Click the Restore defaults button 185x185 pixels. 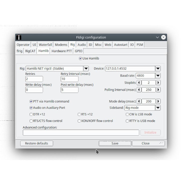(37, 143)
